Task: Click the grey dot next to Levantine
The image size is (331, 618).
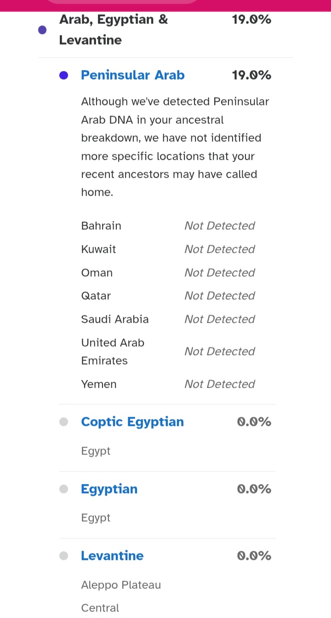Action: [64, 556]
